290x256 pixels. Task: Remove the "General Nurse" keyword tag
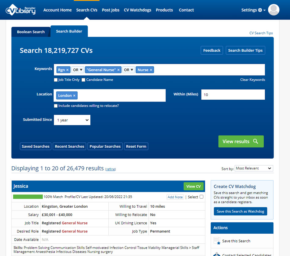pos(118,70)
